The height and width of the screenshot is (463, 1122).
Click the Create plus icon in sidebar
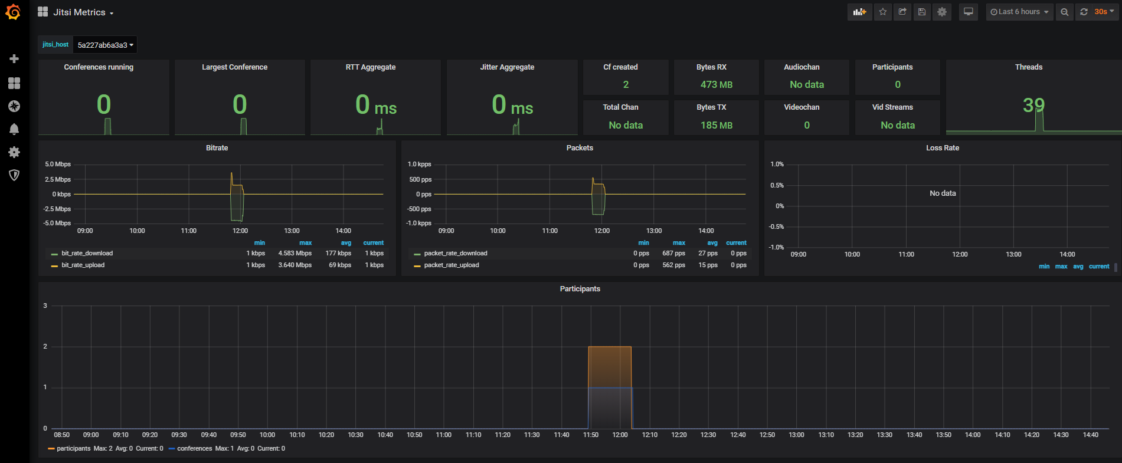coord(14,59)
